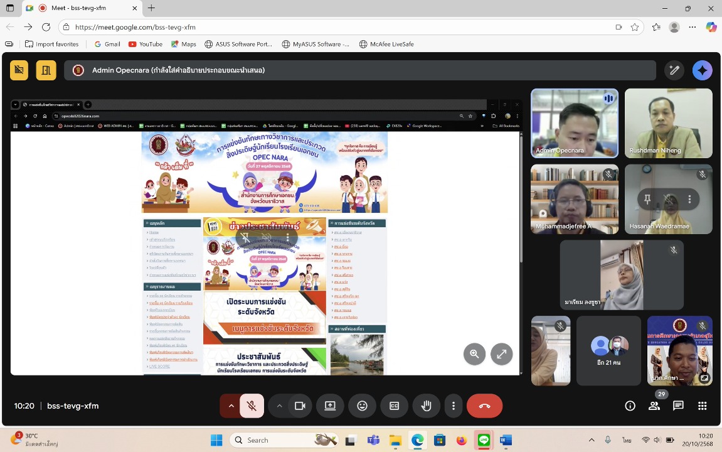Expand the presentation to full screen
The height and width of the screenshot is (452, 722).
[x=501, y=354]
